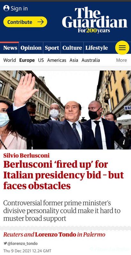Open the Opinion section tab

point(31,48)
